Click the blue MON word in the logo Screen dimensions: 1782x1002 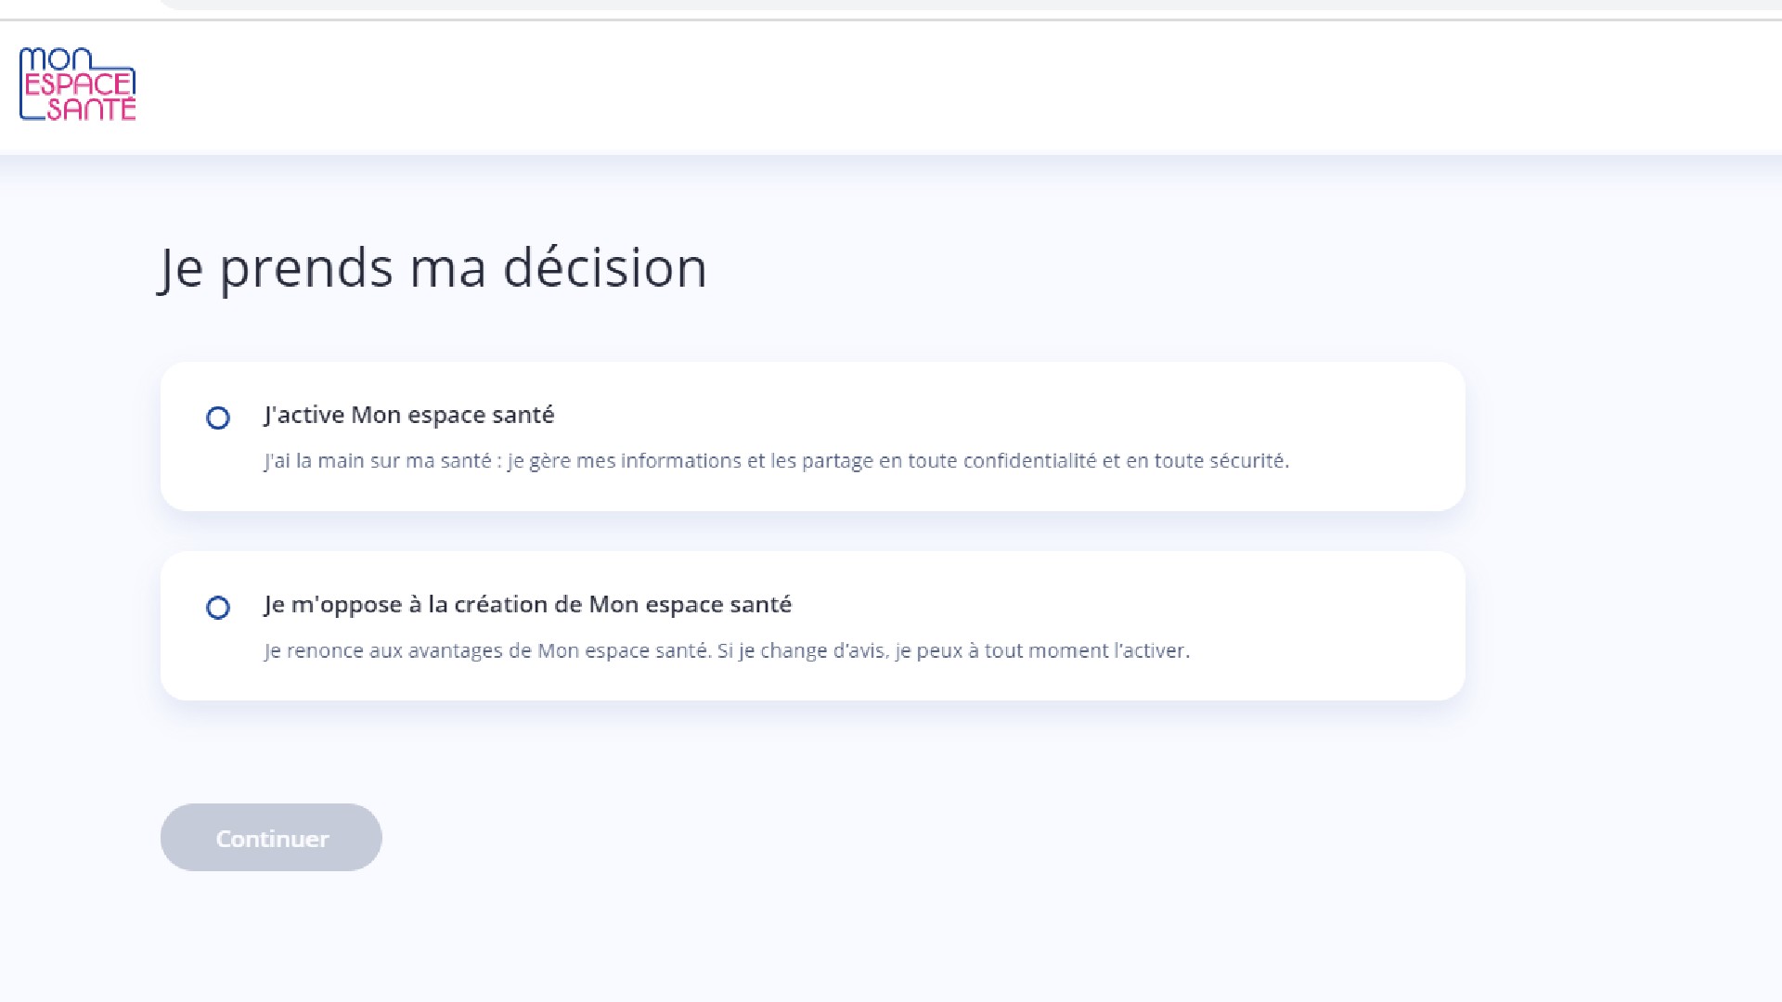pyautogui.click(x=56, y=59)
